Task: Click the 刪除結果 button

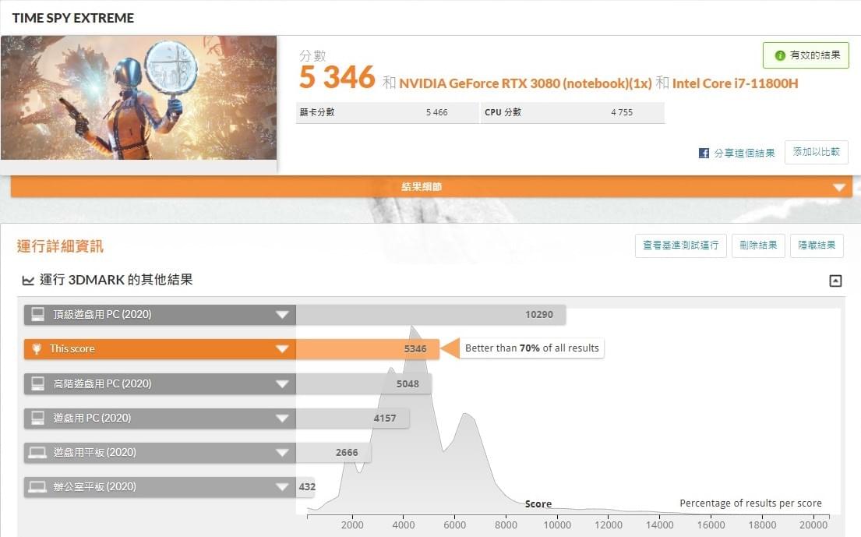Action: pyautogui.click(x=758, y=246)
